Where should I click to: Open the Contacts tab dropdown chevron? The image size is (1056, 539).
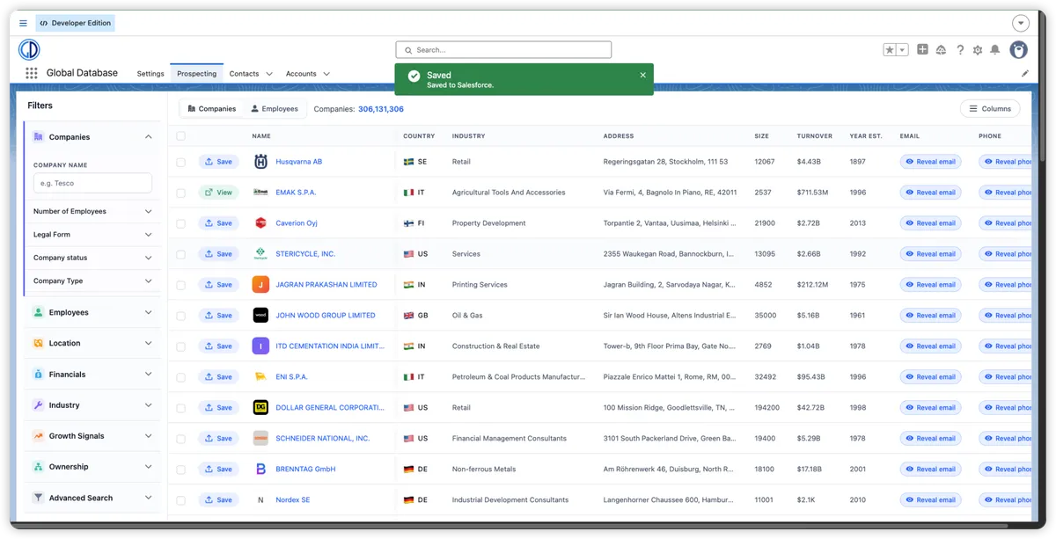(269, 74)
